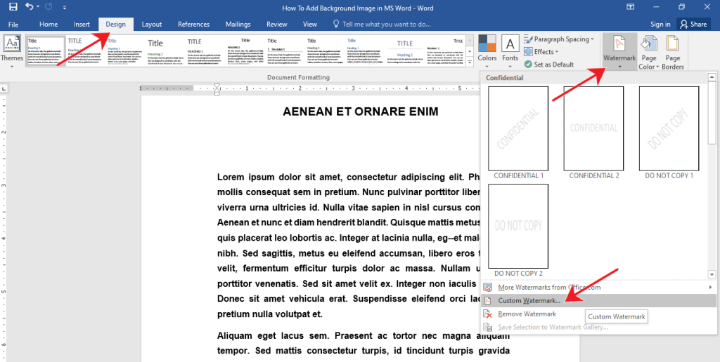This screenshot has height=362, width=720.
Task: Click the More Watermarks Office.com icon
Action: [489, 288]
